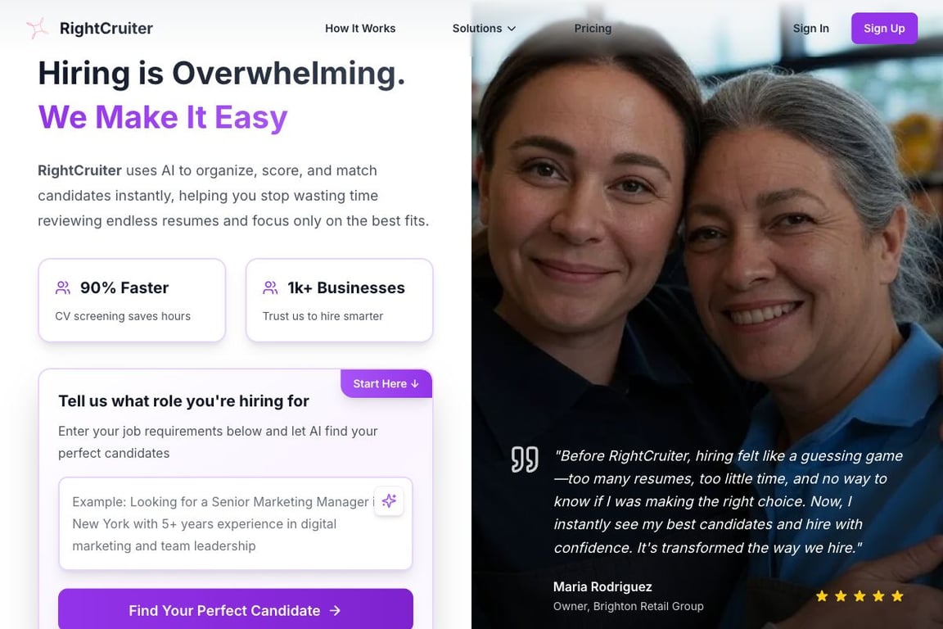The height and width of the screenshot is (629, 943).
Task: Open the How It Works page
Action: 360,29
